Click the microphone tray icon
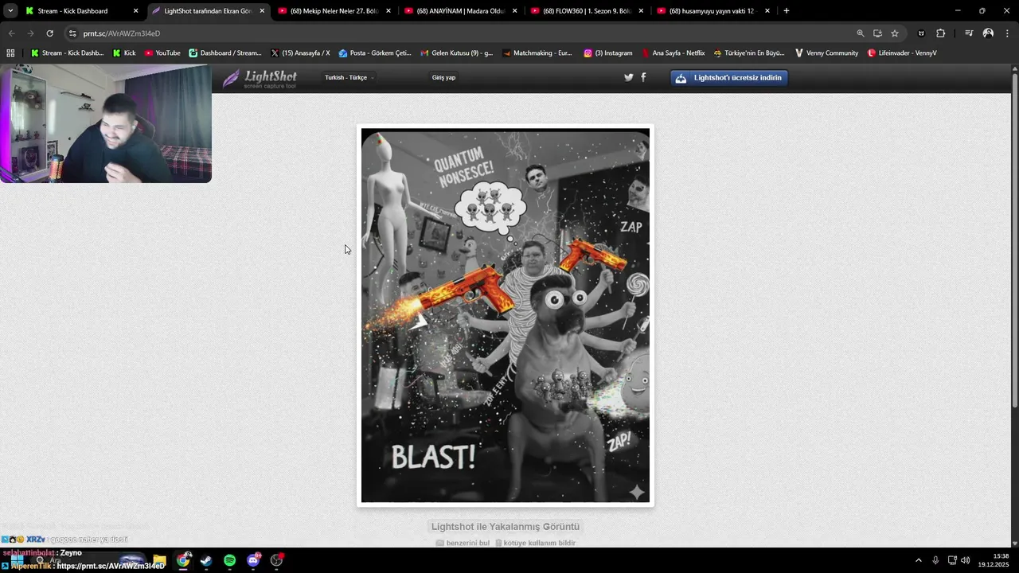 pos(935,560)
